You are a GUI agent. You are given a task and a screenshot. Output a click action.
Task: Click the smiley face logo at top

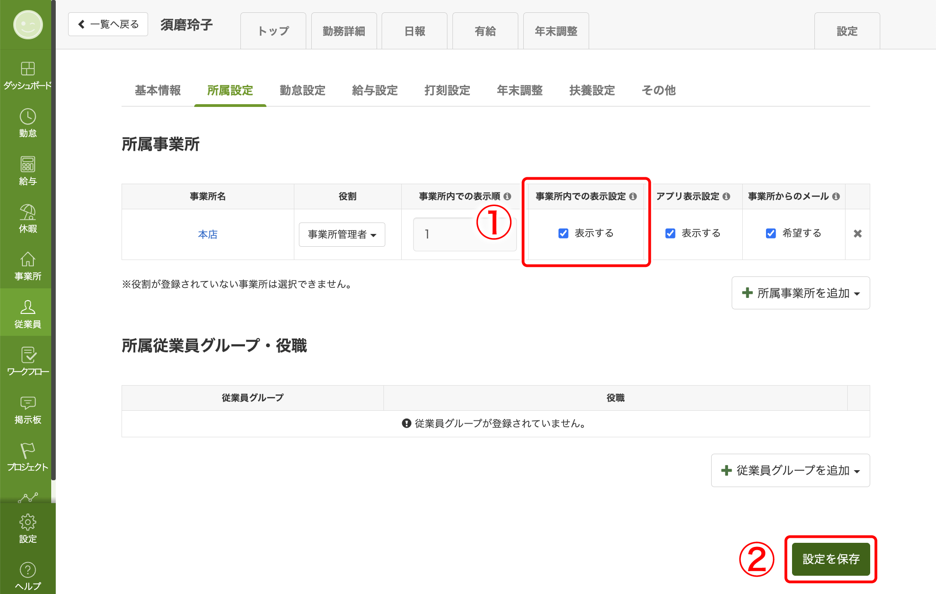(x=28, y=25)
